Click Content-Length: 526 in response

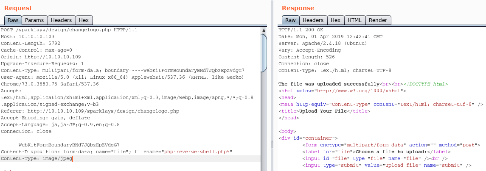306,57
